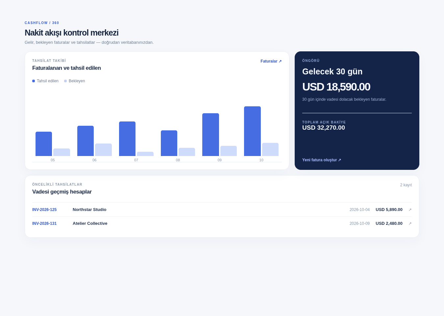Select the collected bar for month 08
This screenshot has height=316, width=444.
[169, 143]
